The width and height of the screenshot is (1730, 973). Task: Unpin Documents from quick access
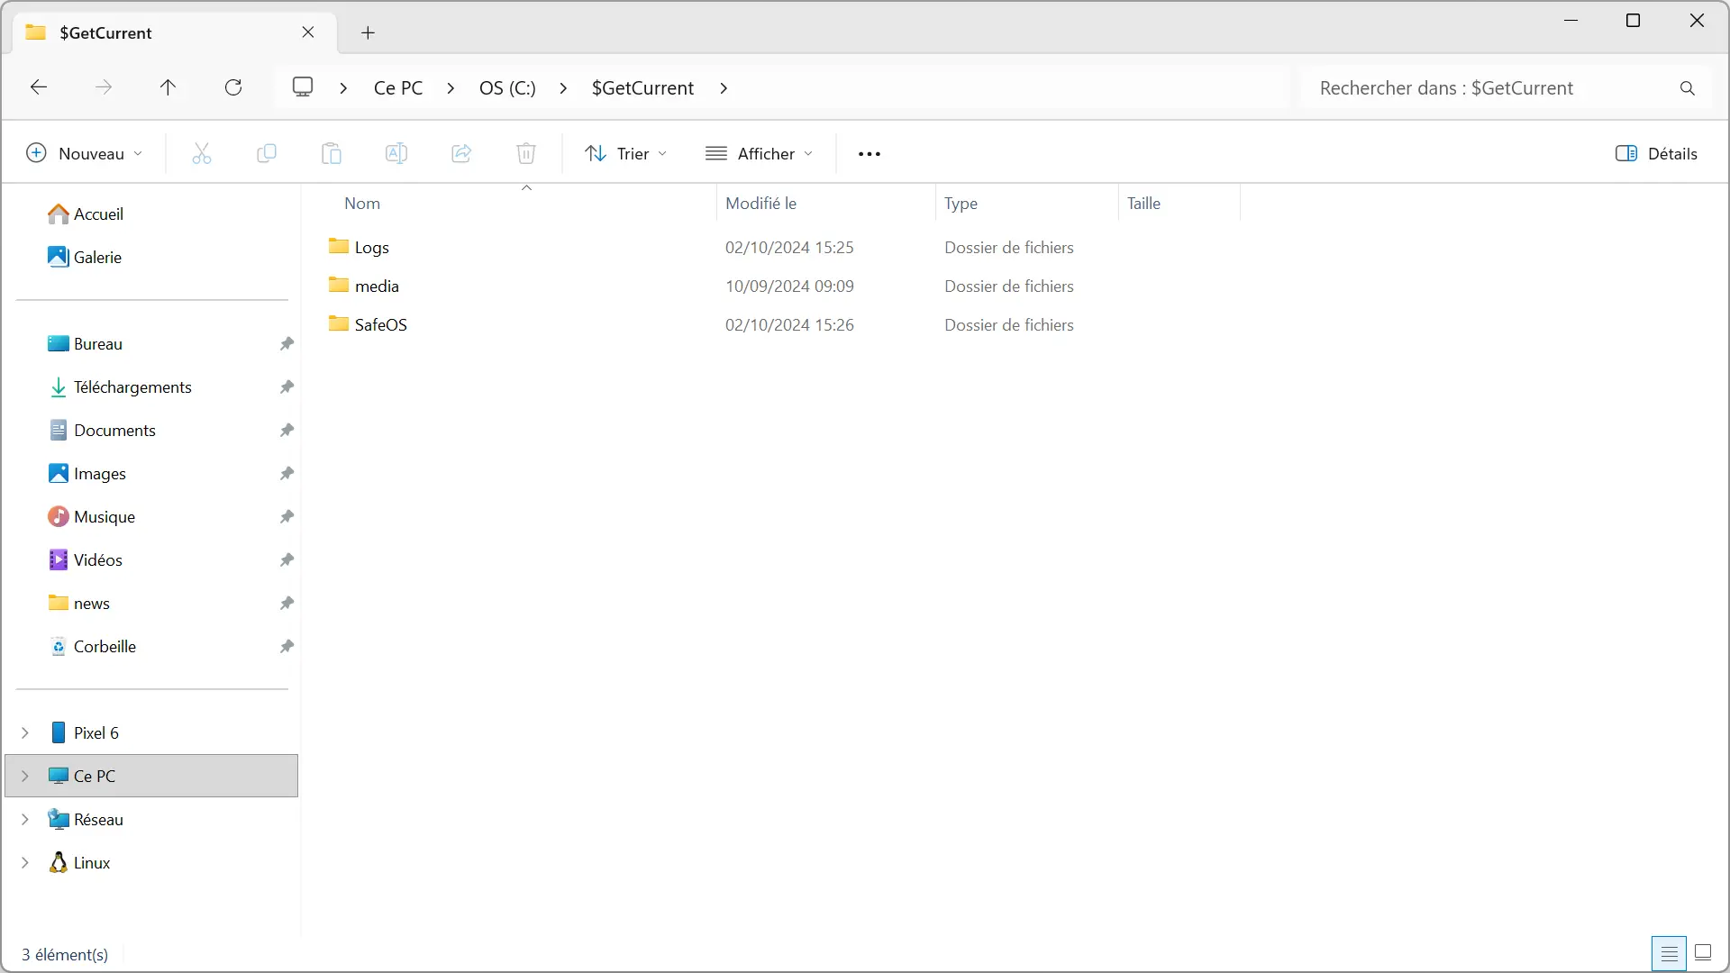(287, 431)
